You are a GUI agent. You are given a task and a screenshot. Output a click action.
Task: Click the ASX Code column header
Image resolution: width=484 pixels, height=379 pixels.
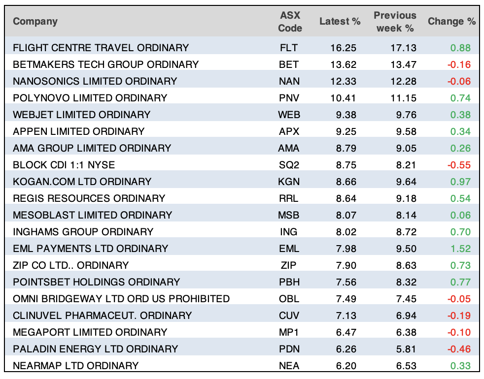[290, 22]
